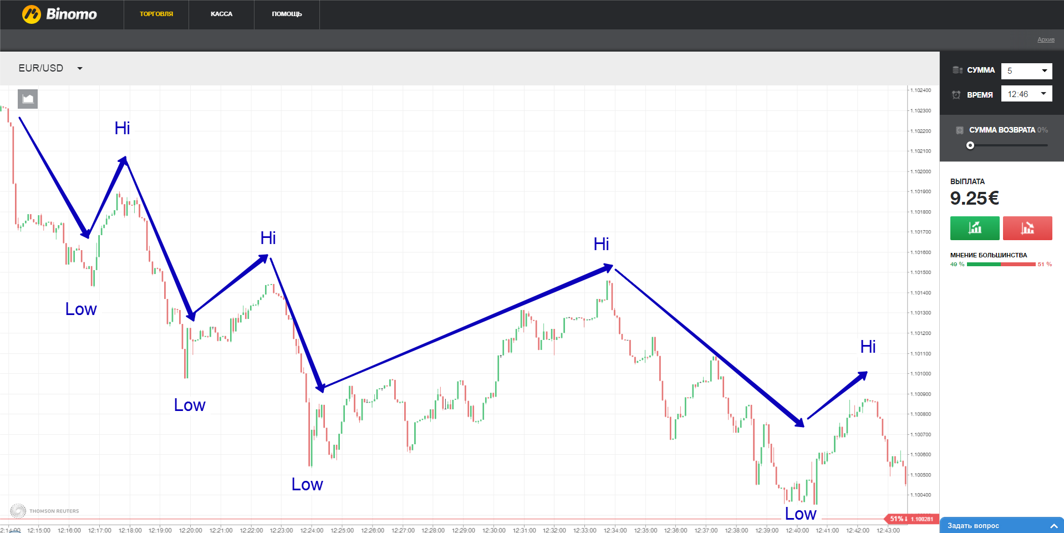This screenshot has height=533, width=1064.
Task: Open the ВРЕМЯ expiry time dropdown
Action: (x=1026, y=94)
